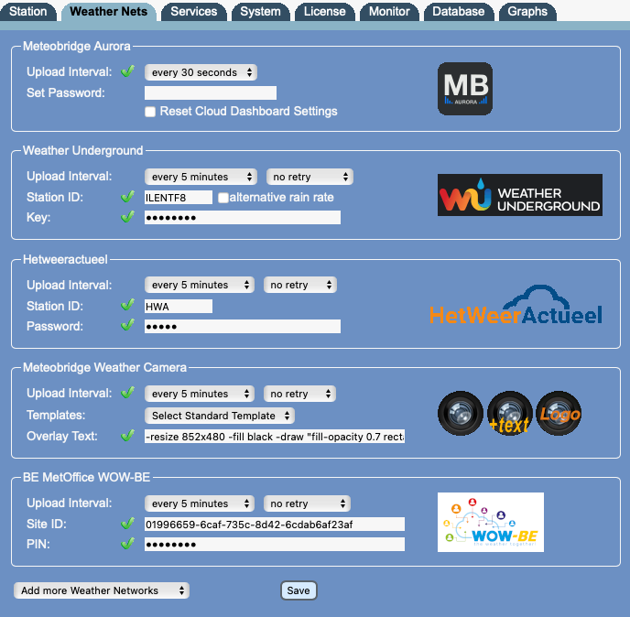Click the Aurora Set Password field
The height and width of the screenshot is (617, 630).
tap(211, 92)
